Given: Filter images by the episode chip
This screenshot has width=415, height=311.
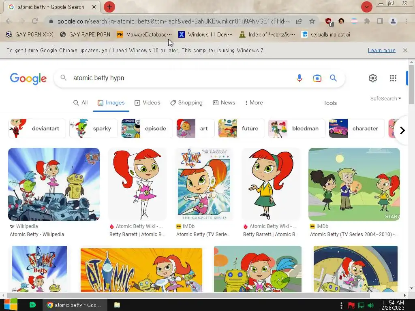Looking at the screenshot, I should pyautogui.click(x=147, y=128).
